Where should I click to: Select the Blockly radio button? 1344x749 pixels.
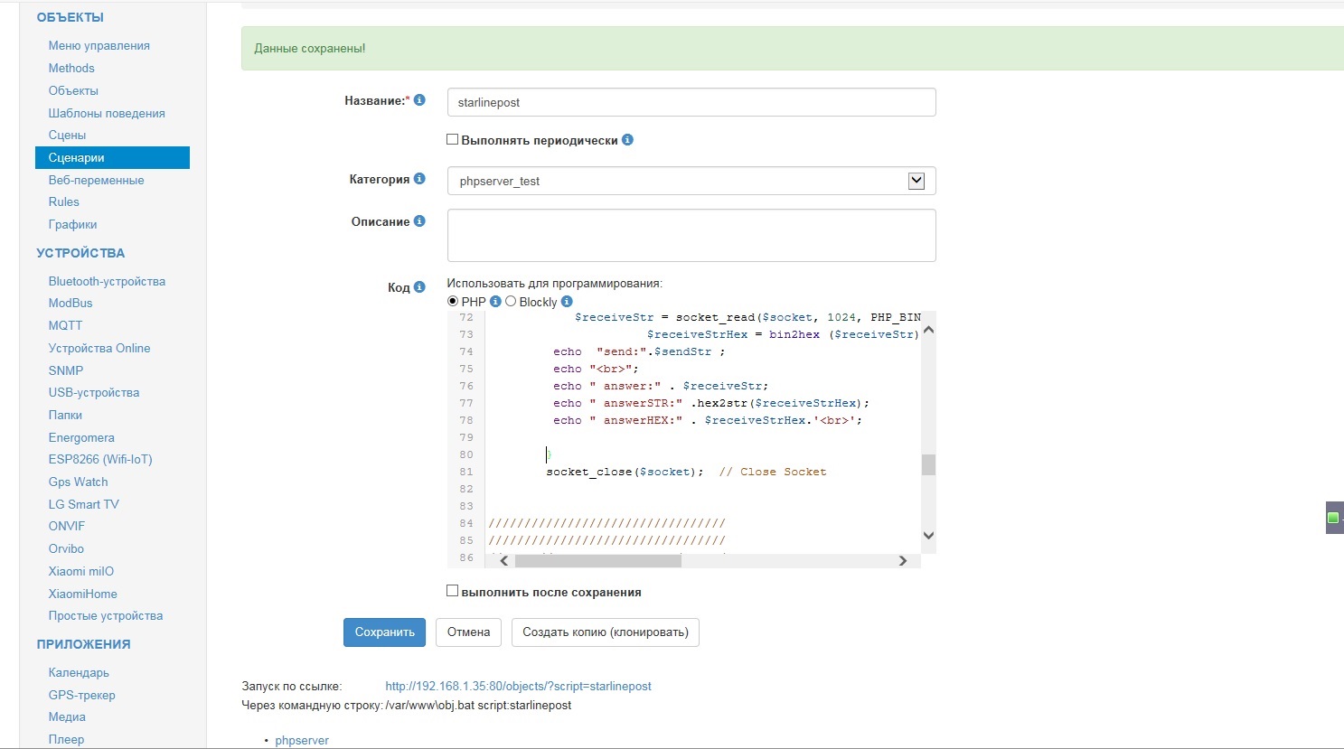coord(511,302)
